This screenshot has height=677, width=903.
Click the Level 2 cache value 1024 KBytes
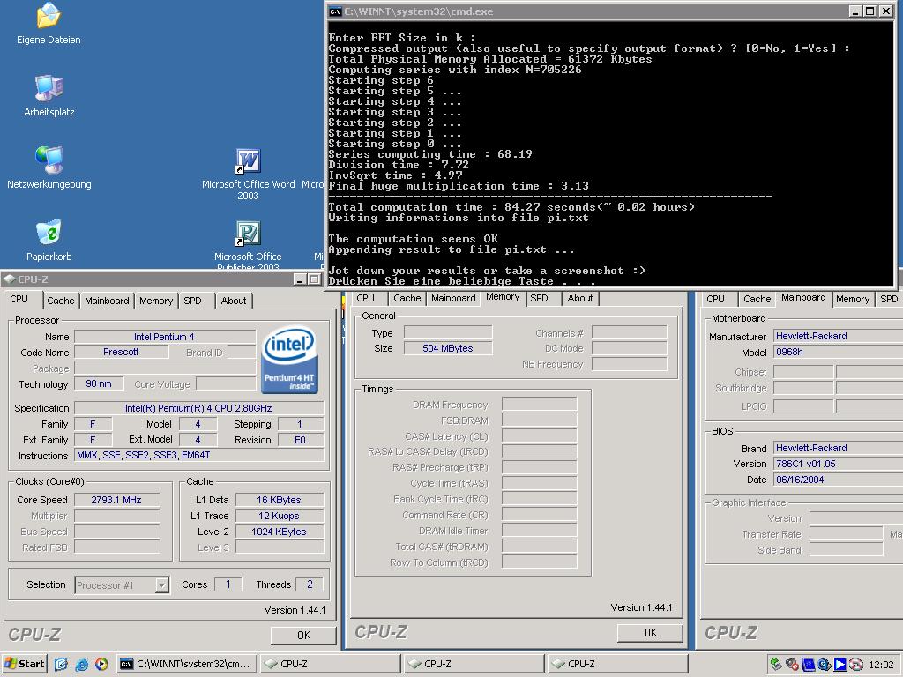pos(280,532)
